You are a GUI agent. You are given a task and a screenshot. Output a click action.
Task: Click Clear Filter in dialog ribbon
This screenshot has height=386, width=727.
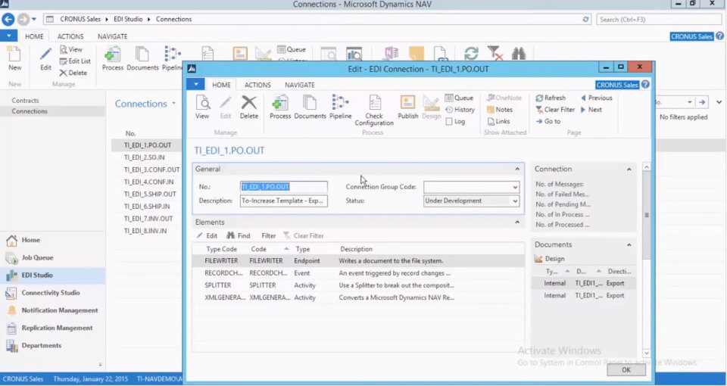[x=555, y=110]
